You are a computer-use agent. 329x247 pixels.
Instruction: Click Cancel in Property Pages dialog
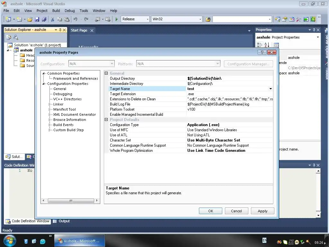click(236, 211)
